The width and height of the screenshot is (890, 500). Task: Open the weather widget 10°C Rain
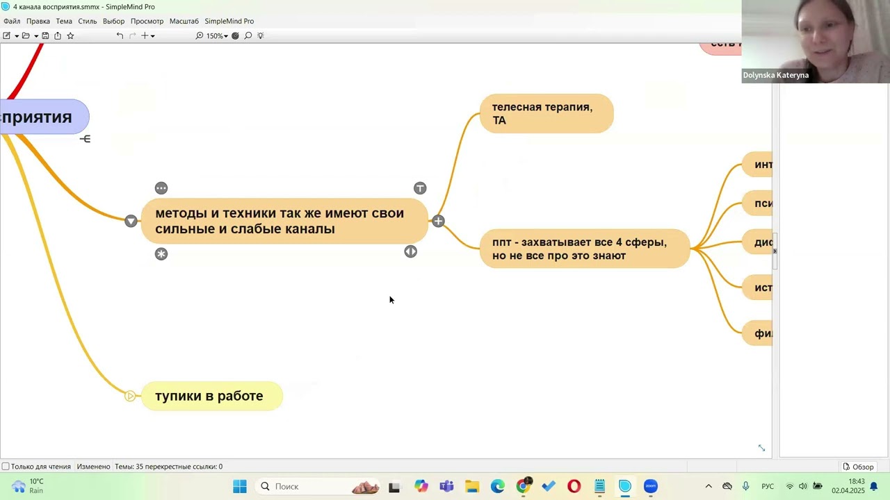coord(28,486)
